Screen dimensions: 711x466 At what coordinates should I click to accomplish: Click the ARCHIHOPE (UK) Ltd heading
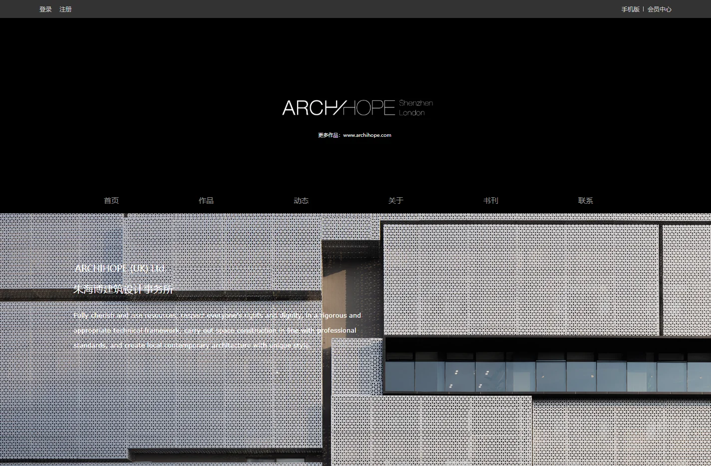tap(119, 268)
